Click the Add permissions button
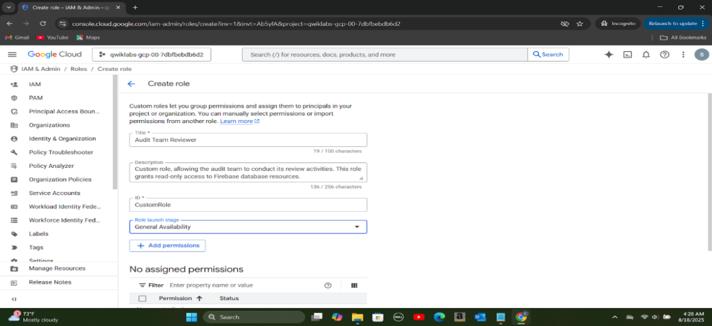712x326 pixels. click(168, 246)
